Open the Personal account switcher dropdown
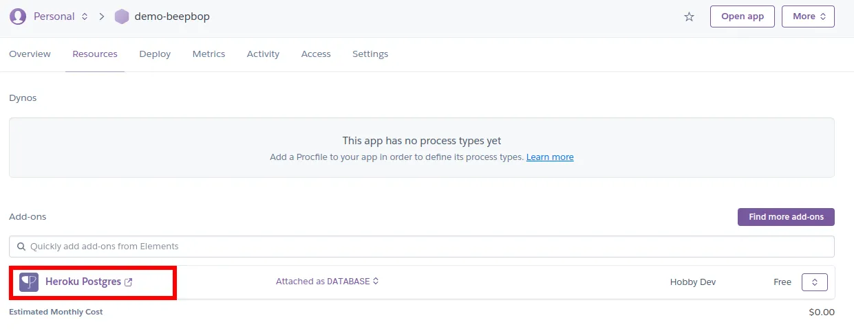The width and height of the screenshot is (854, 331). pos(61,16)
